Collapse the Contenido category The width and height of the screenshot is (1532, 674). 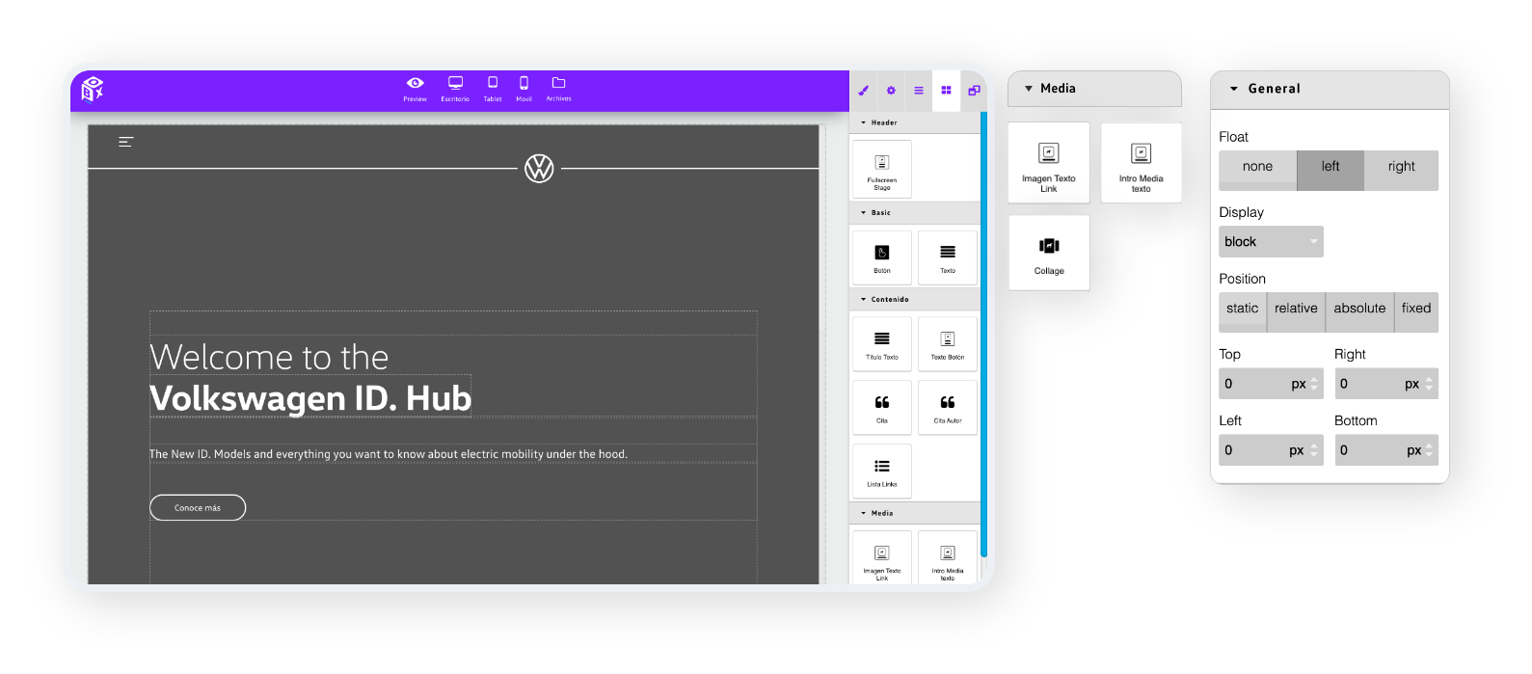[x=914, y=299]
